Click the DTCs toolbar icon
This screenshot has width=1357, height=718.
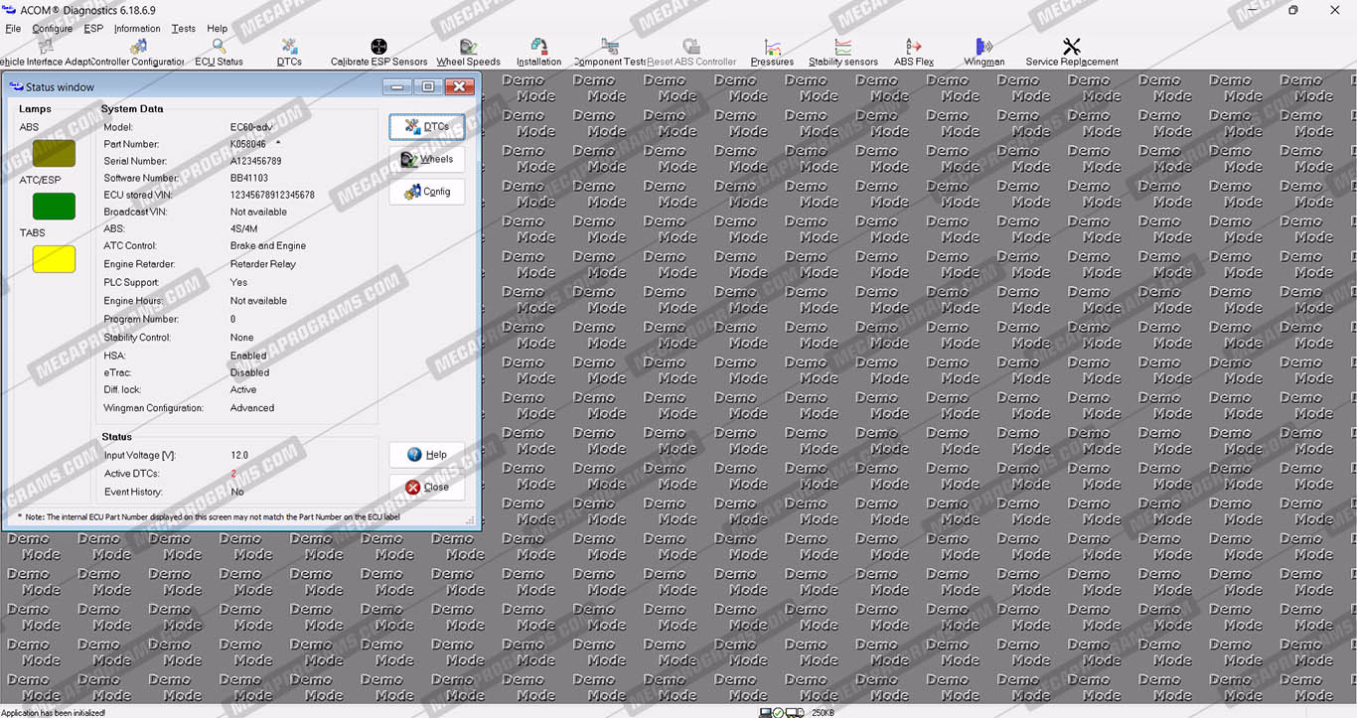click(289, 48)
